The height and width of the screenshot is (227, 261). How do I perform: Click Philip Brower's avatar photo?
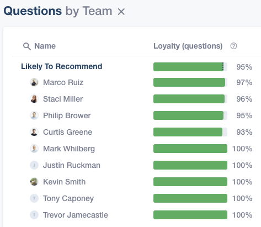coord(34,115)
